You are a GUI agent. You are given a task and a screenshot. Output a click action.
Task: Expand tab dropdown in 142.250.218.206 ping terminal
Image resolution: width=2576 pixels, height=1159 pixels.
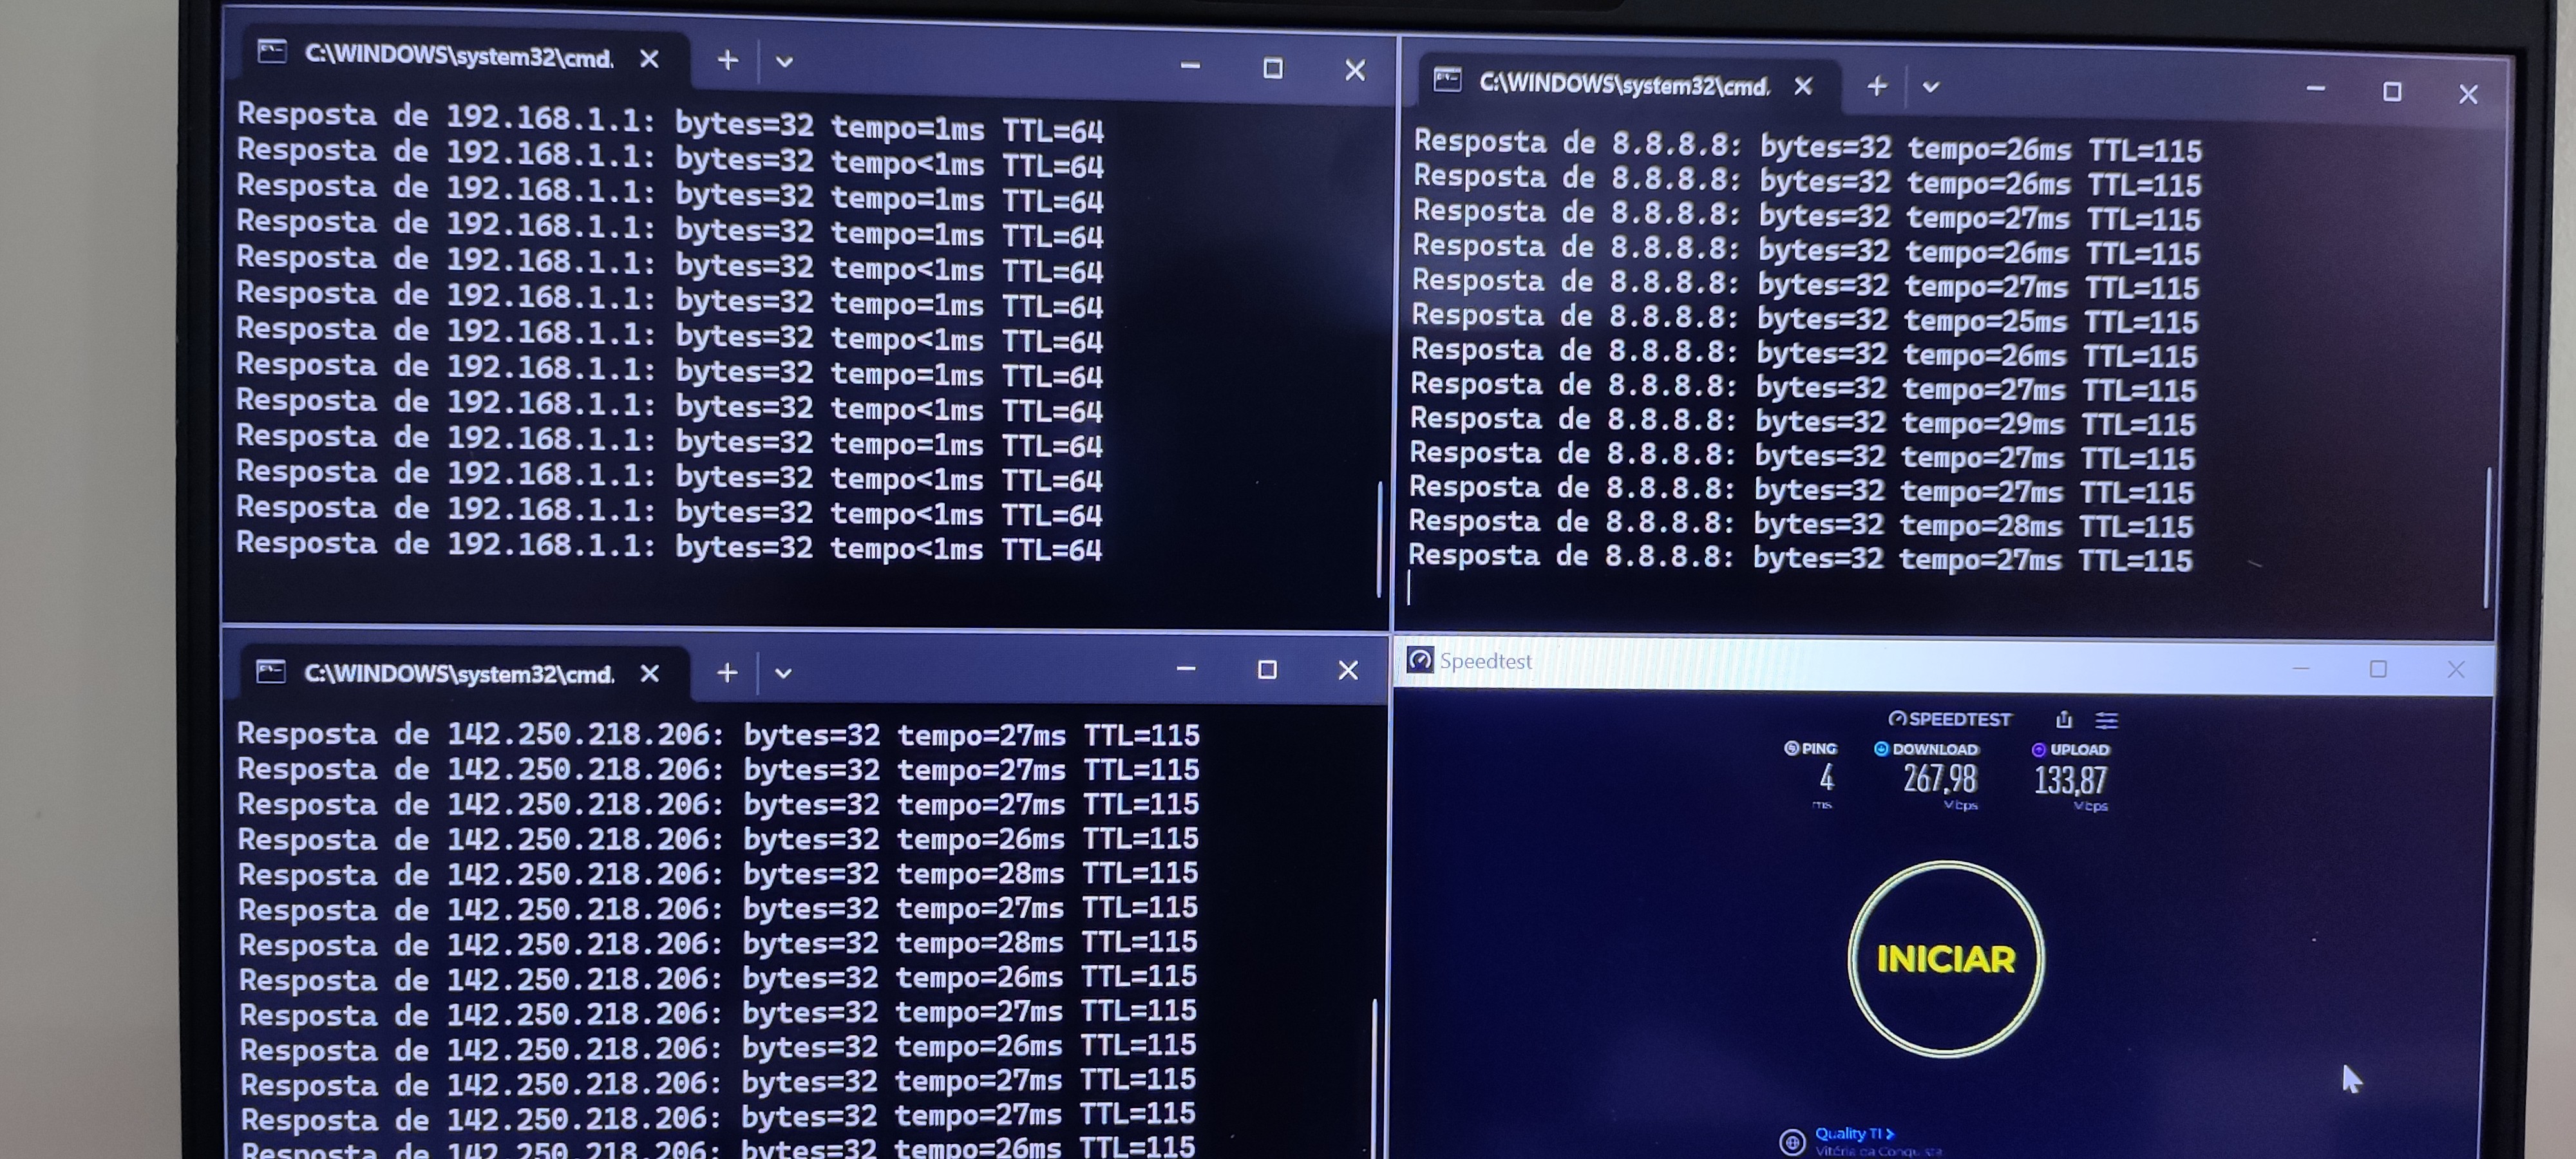point(783,673)
